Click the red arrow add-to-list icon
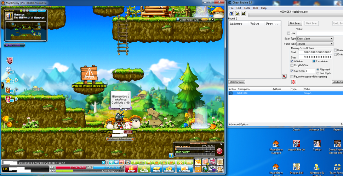 [284, 76]
